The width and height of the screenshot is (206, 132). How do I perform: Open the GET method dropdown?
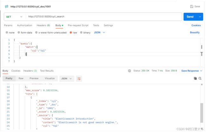(x=14, y=17)
